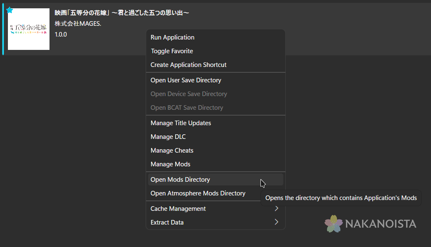Choose Create Application Shortcut
Viewport: 431px width, 247px height.
tap(188, 65)
